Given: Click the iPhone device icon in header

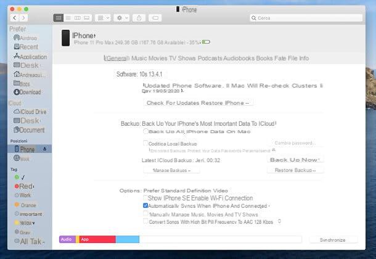Looking at the screenshot, I should (66, 38).
